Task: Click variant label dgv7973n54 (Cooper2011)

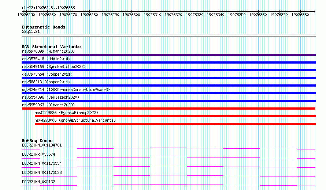Action: 47,74
